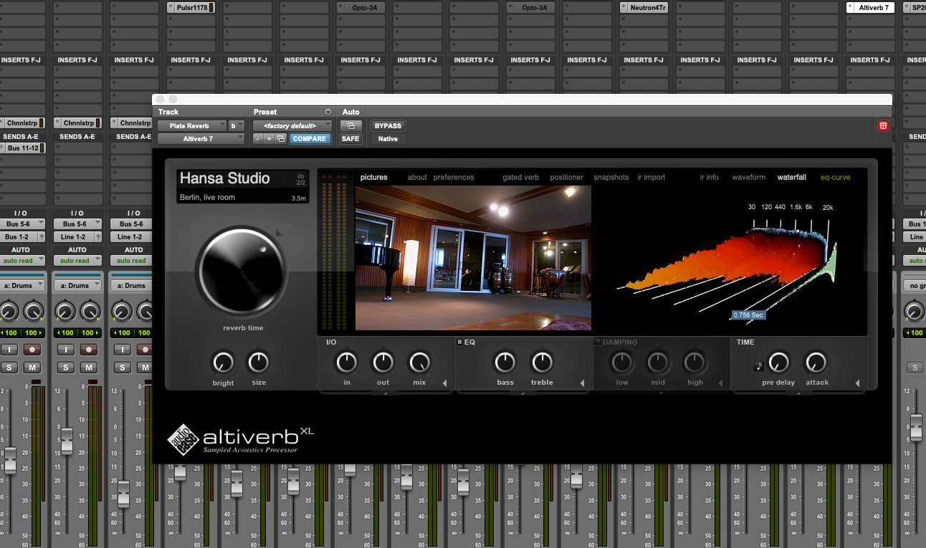Open the pictures tab
The image size is (926, 548).
point(374,177)
